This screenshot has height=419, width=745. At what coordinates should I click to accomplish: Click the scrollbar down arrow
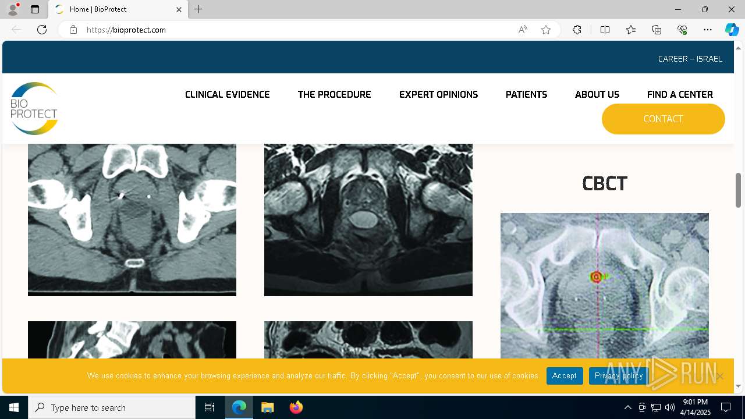pyautogui.click(x=738, y=386)
